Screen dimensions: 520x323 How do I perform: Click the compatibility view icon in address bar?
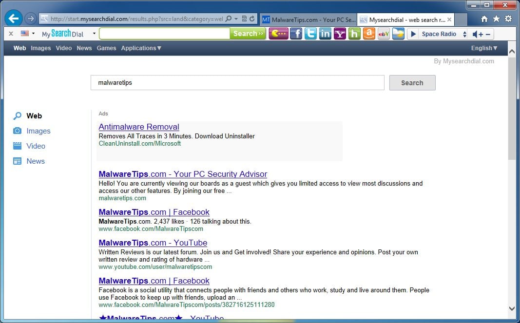tap(245, 19)
